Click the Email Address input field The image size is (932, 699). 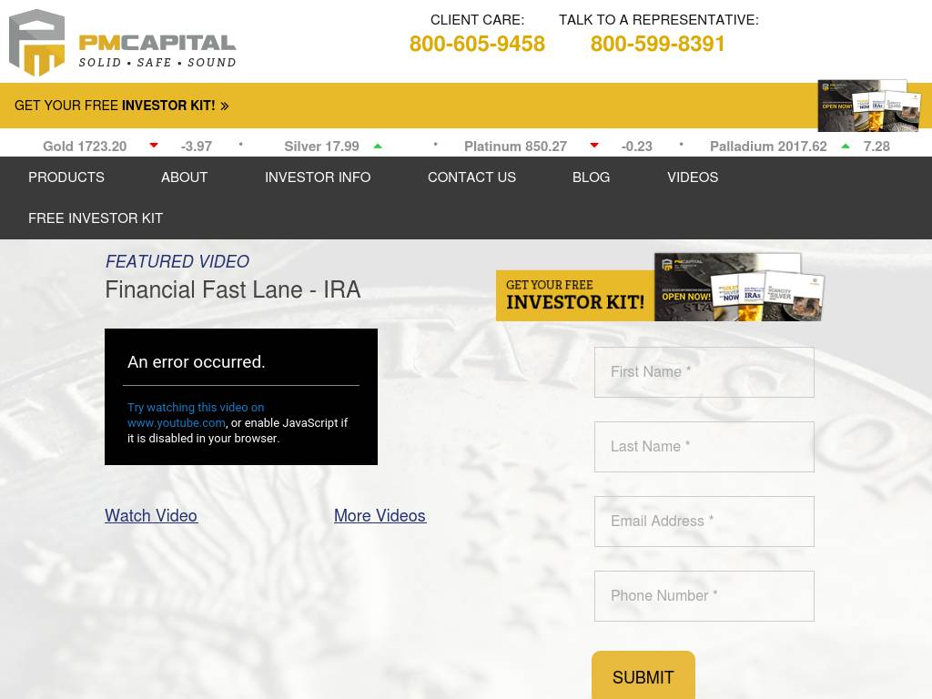(x=704, y=522)
